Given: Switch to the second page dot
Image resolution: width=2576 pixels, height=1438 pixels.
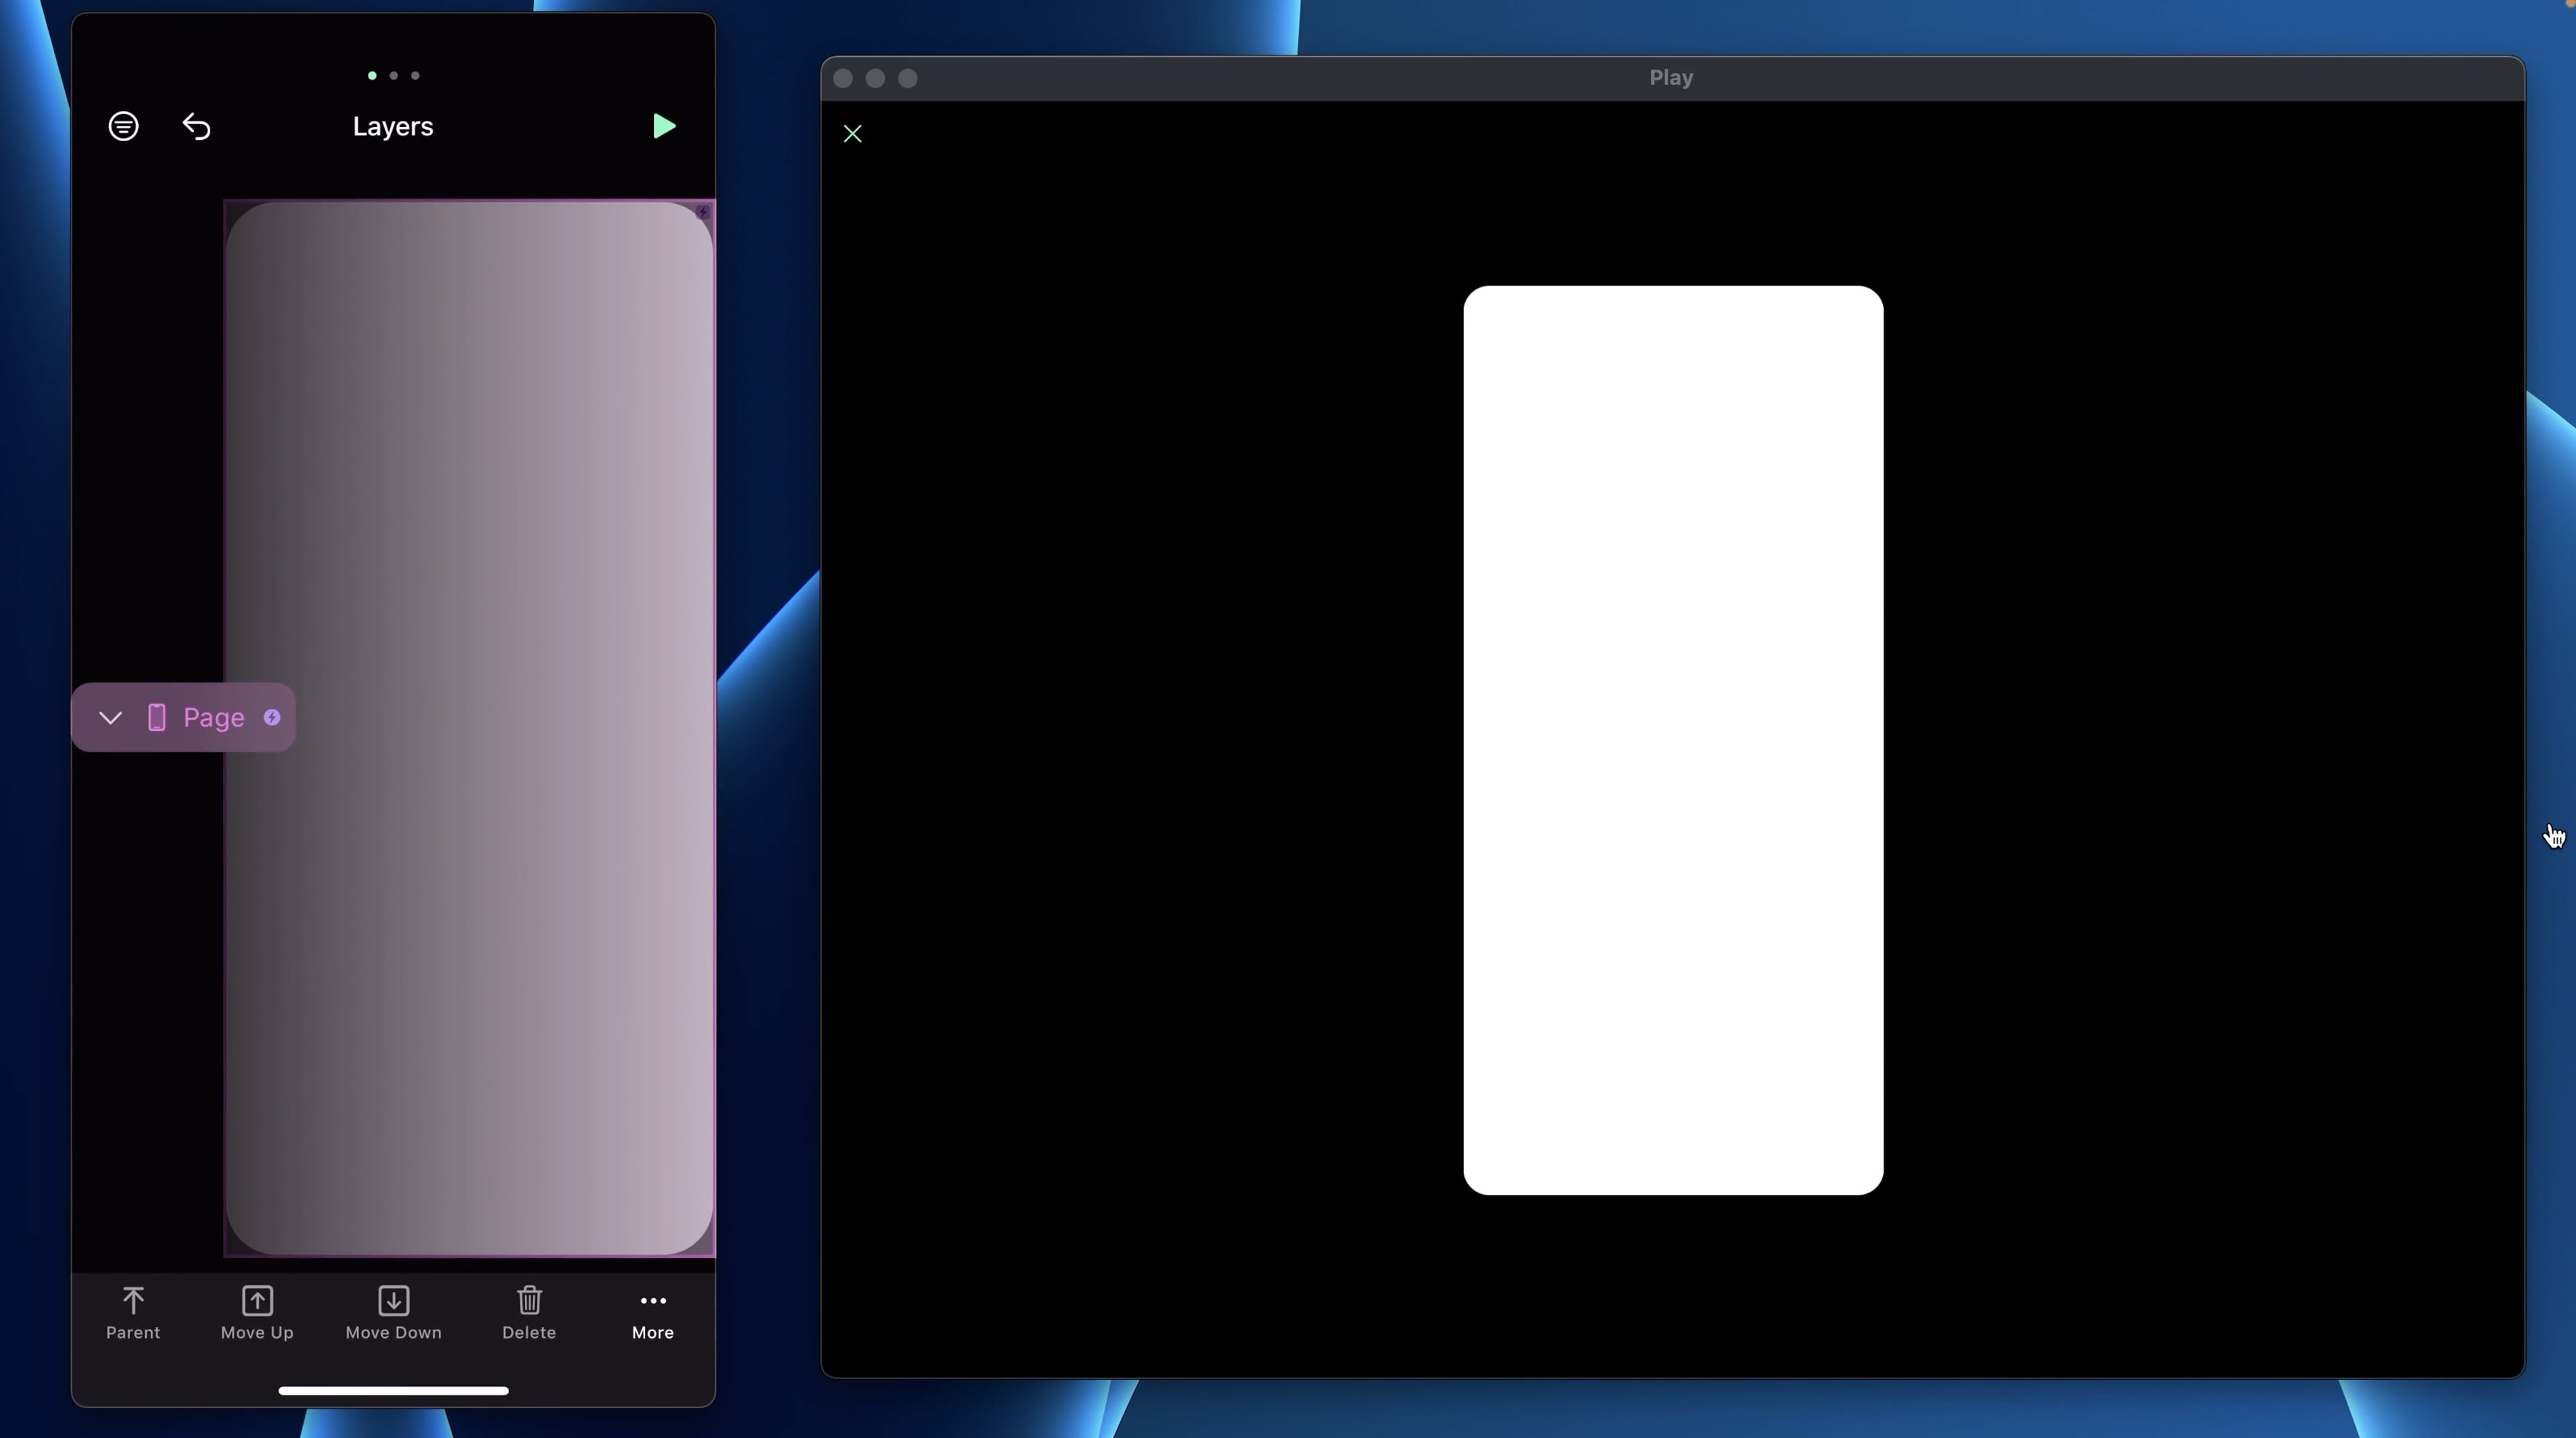Looking at the screenshot, I should coord(394,76).
